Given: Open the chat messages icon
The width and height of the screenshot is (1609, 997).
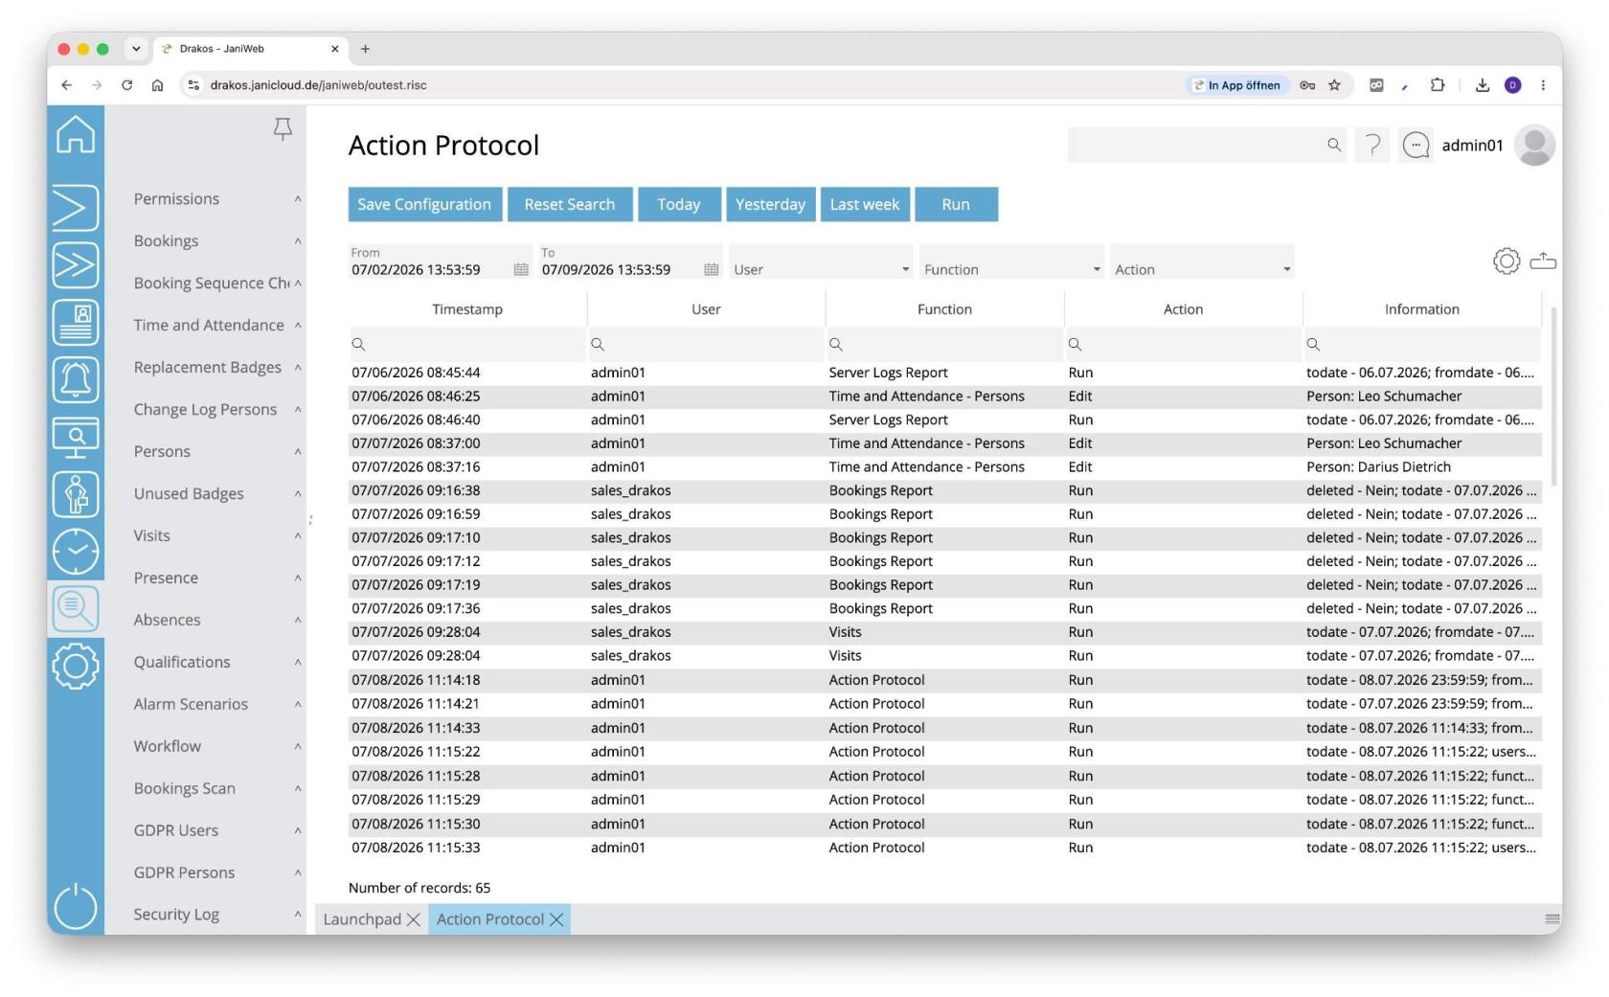Looking at the screenshot, I should 1416,145.
